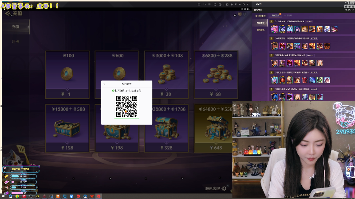Image resolution: width=355 pixels, height=199 pixels.
Task: Select the second side tab in community panel
Action: [x=260, y=30]
